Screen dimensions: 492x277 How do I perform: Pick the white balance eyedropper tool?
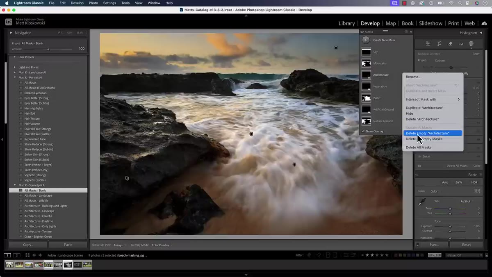coord(421,202)
